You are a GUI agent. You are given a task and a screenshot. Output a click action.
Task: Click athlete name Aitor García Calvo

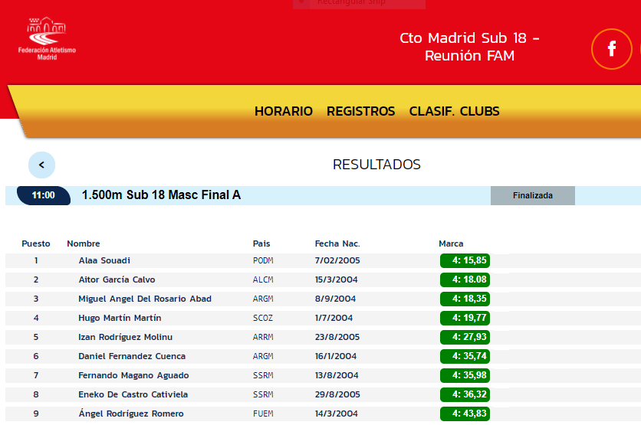[117, 280]
